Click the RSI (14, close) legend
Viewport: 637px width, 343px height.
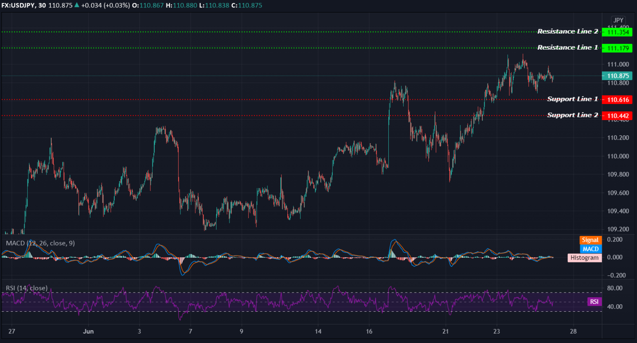[x=27, y=288]
